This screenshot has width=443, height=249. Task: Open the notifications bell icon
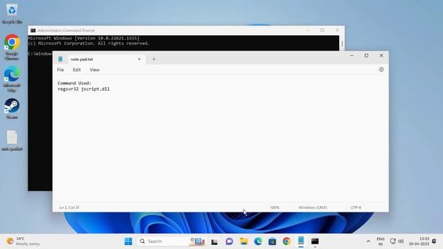tap(434, 241)
